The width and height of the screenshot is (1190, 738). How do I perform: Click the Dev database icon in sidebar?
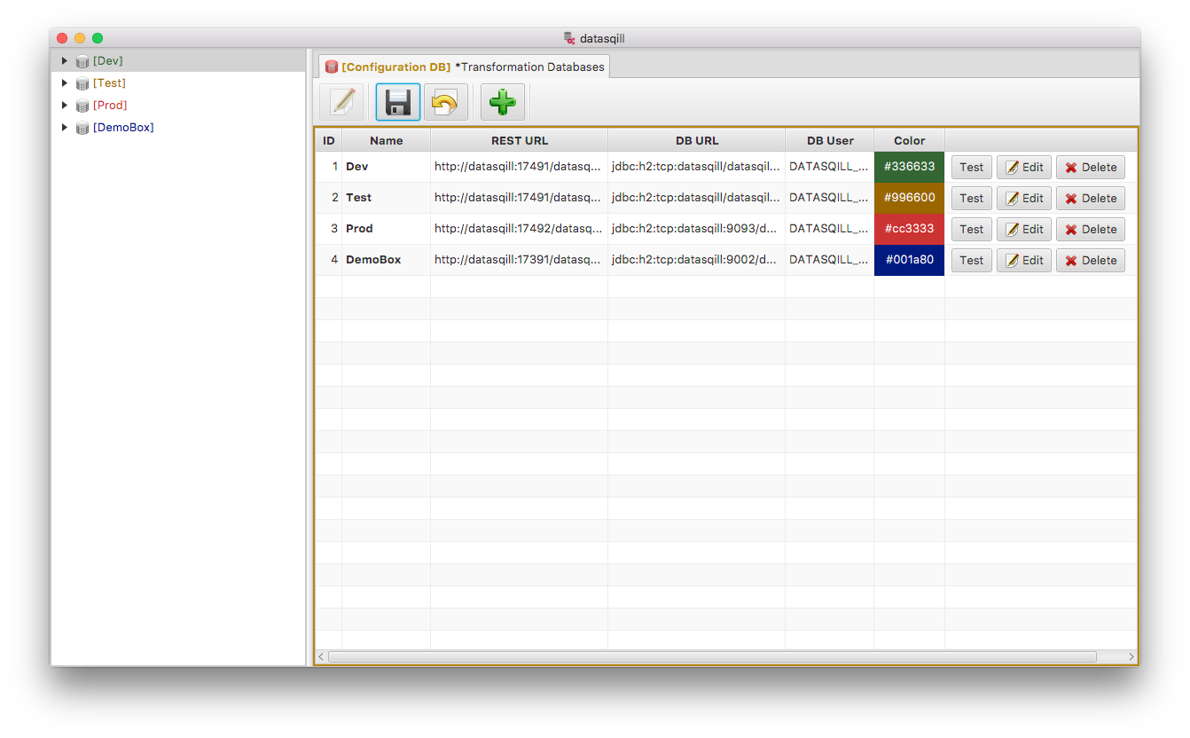coord(82,61)
